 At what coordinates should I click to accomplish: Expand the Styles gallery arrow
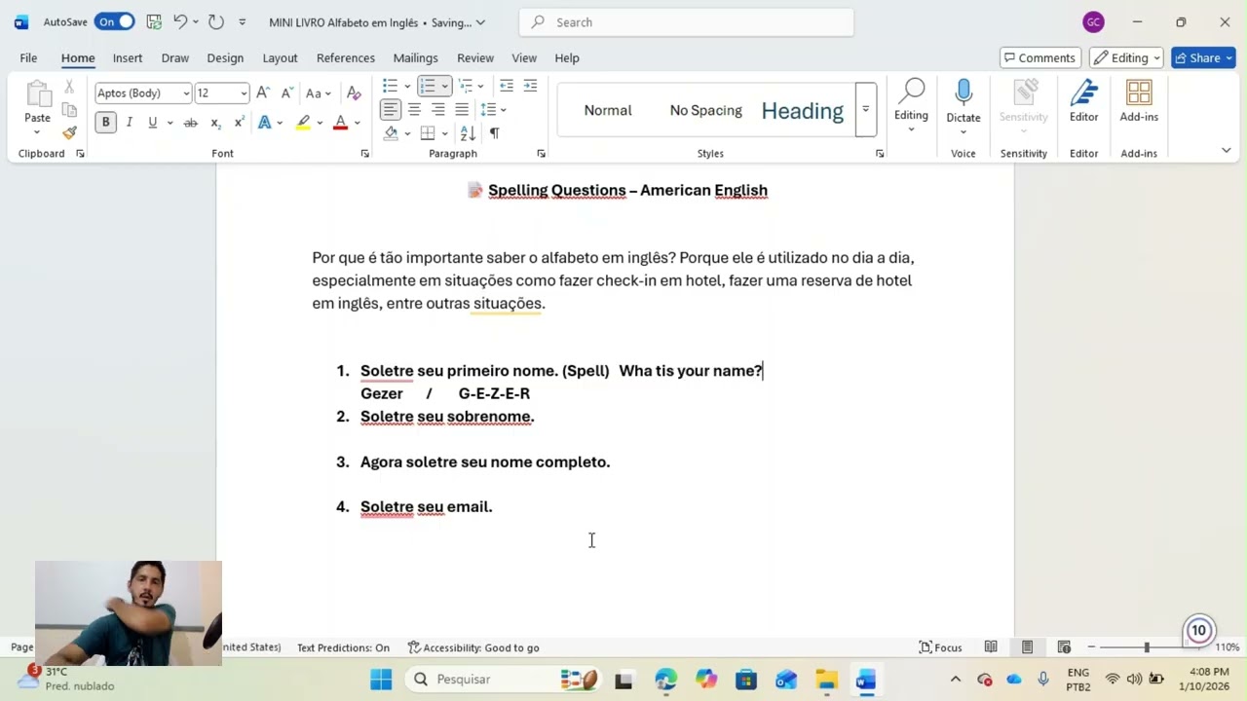pos(865,110)
